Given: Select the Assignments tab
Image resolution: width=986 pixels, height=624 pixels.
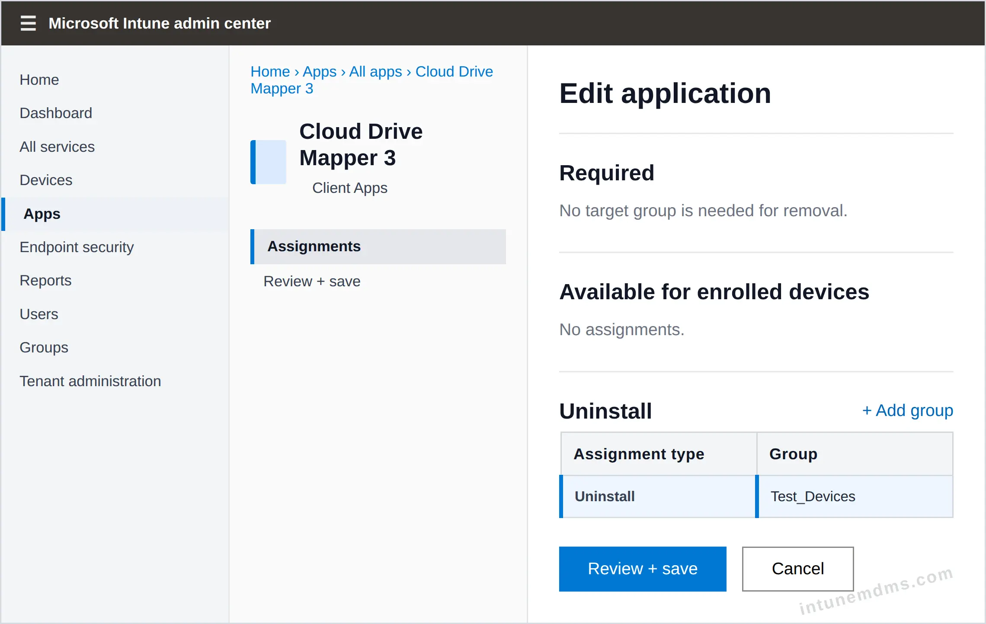Looking at the screenshot, I should [378, 246].
